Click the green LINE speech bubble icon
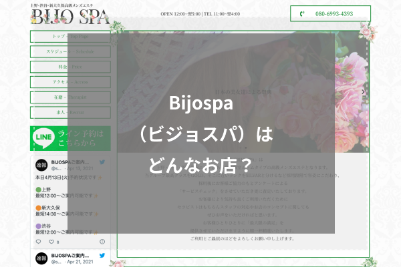Image resolution: width=401 pixels, height=267 pixels. [43, 138]
